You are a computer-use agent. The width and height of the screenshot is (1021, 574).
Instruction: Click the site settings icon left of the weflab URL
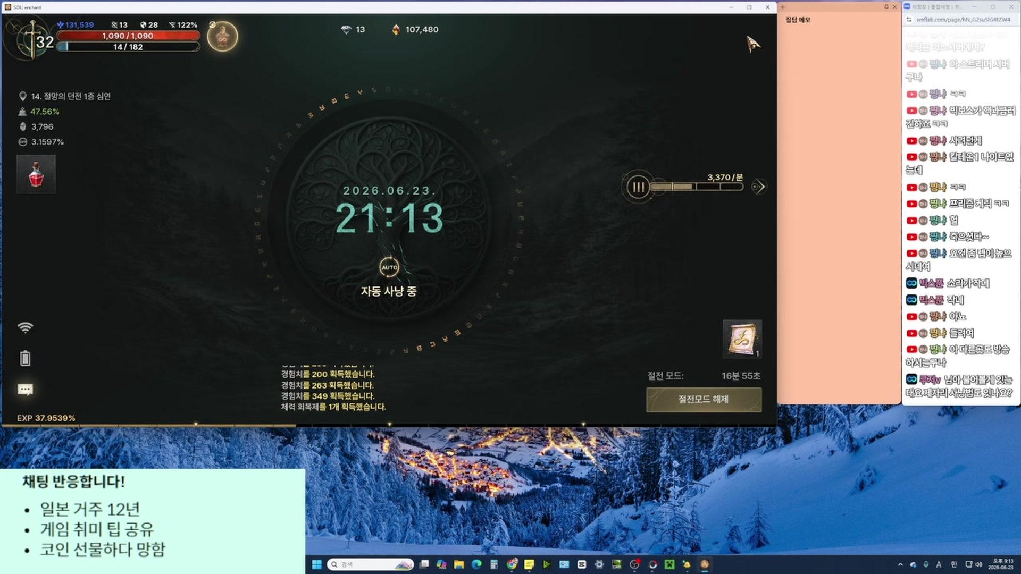[x=909, y=20]
